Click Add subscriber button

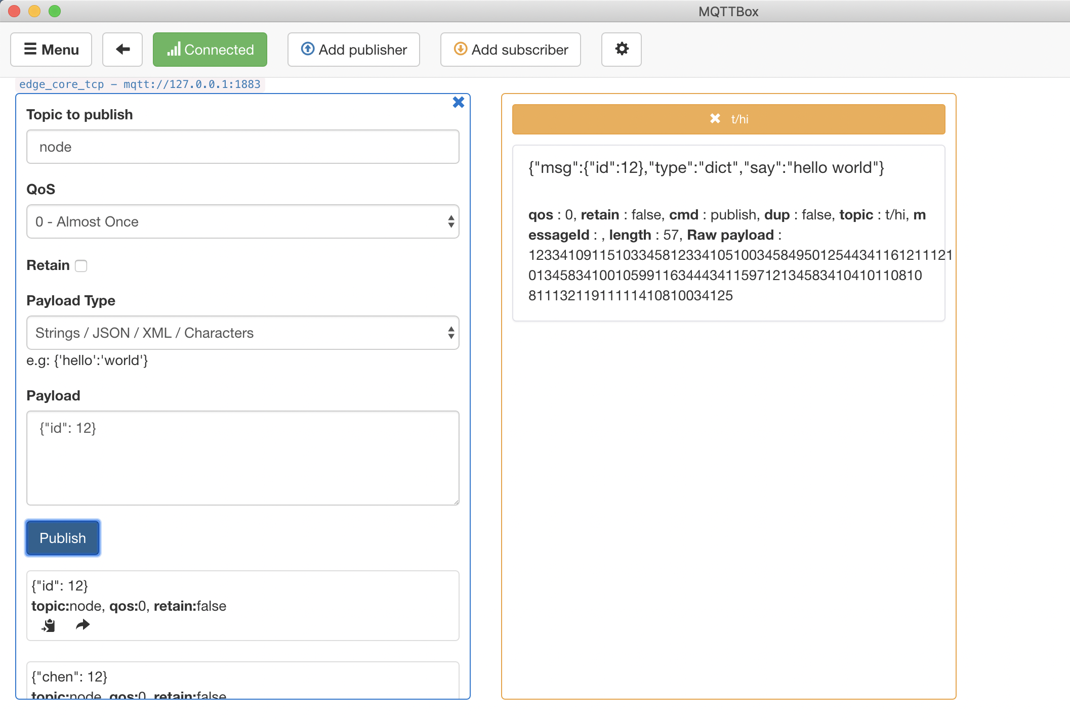point(511,50)
